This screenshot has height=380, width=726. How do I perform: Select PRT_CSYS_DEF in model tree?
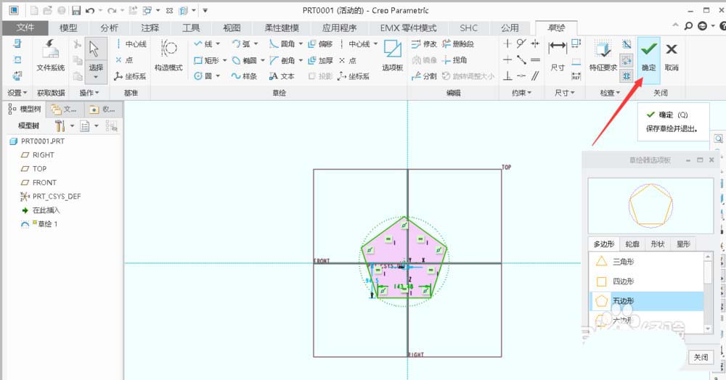point(51,197)
